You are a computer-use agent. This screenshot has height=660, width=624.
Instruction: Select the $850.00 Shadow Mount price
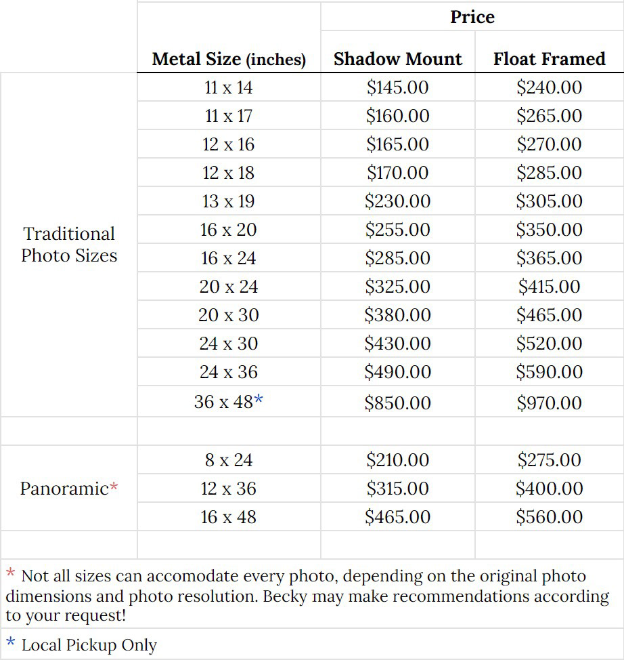[397, 403]
